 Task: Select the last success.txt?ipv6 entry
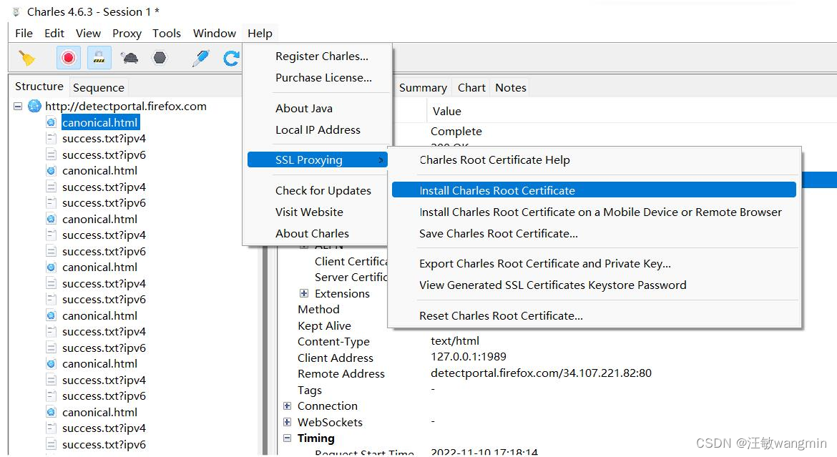[x=104, y=444]
